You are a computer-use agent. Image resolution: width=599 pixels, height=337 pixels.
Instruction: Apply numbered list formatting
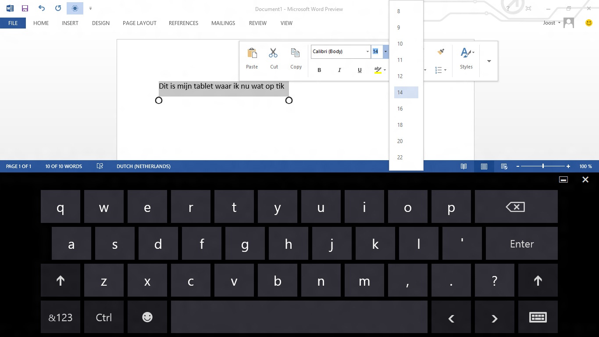(439, 70)
